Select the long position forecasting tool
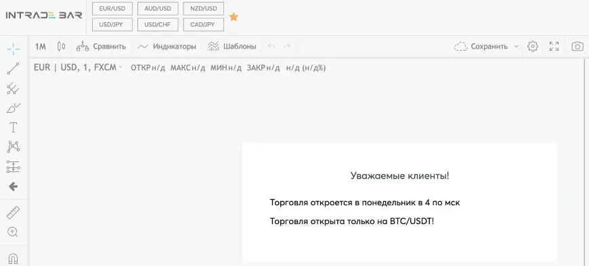The height and width of the screenshot is (266, 589). coord(13,167)
